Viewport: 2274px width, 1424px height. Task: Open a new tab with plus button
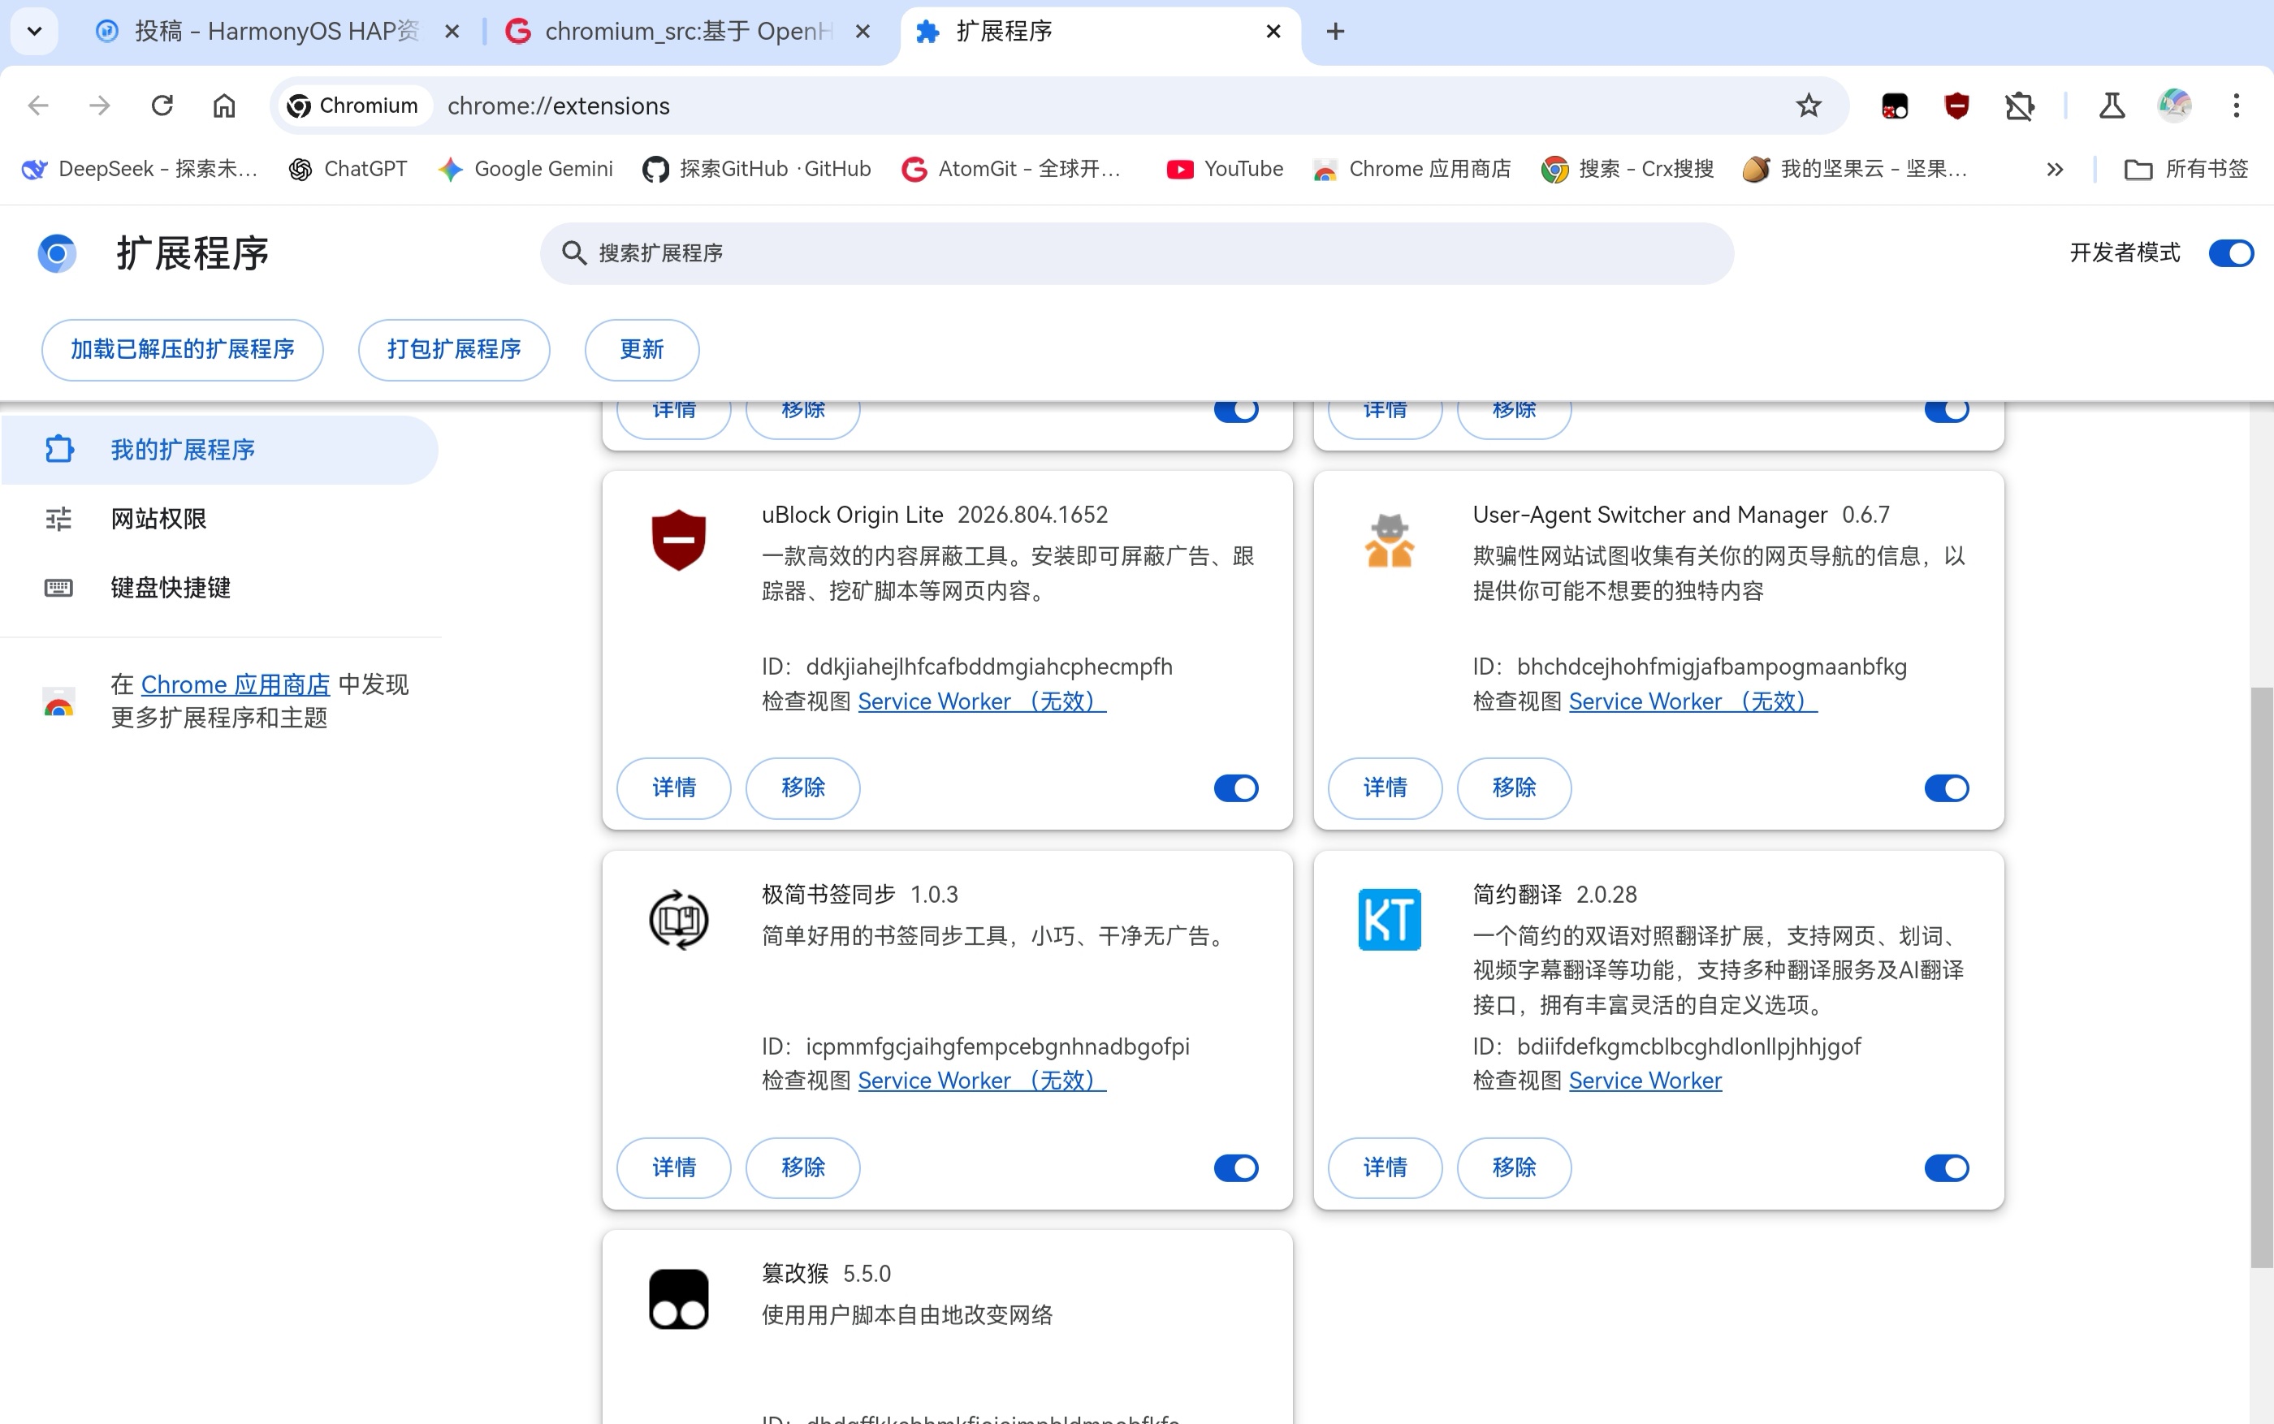click(x=1335, y=31)
